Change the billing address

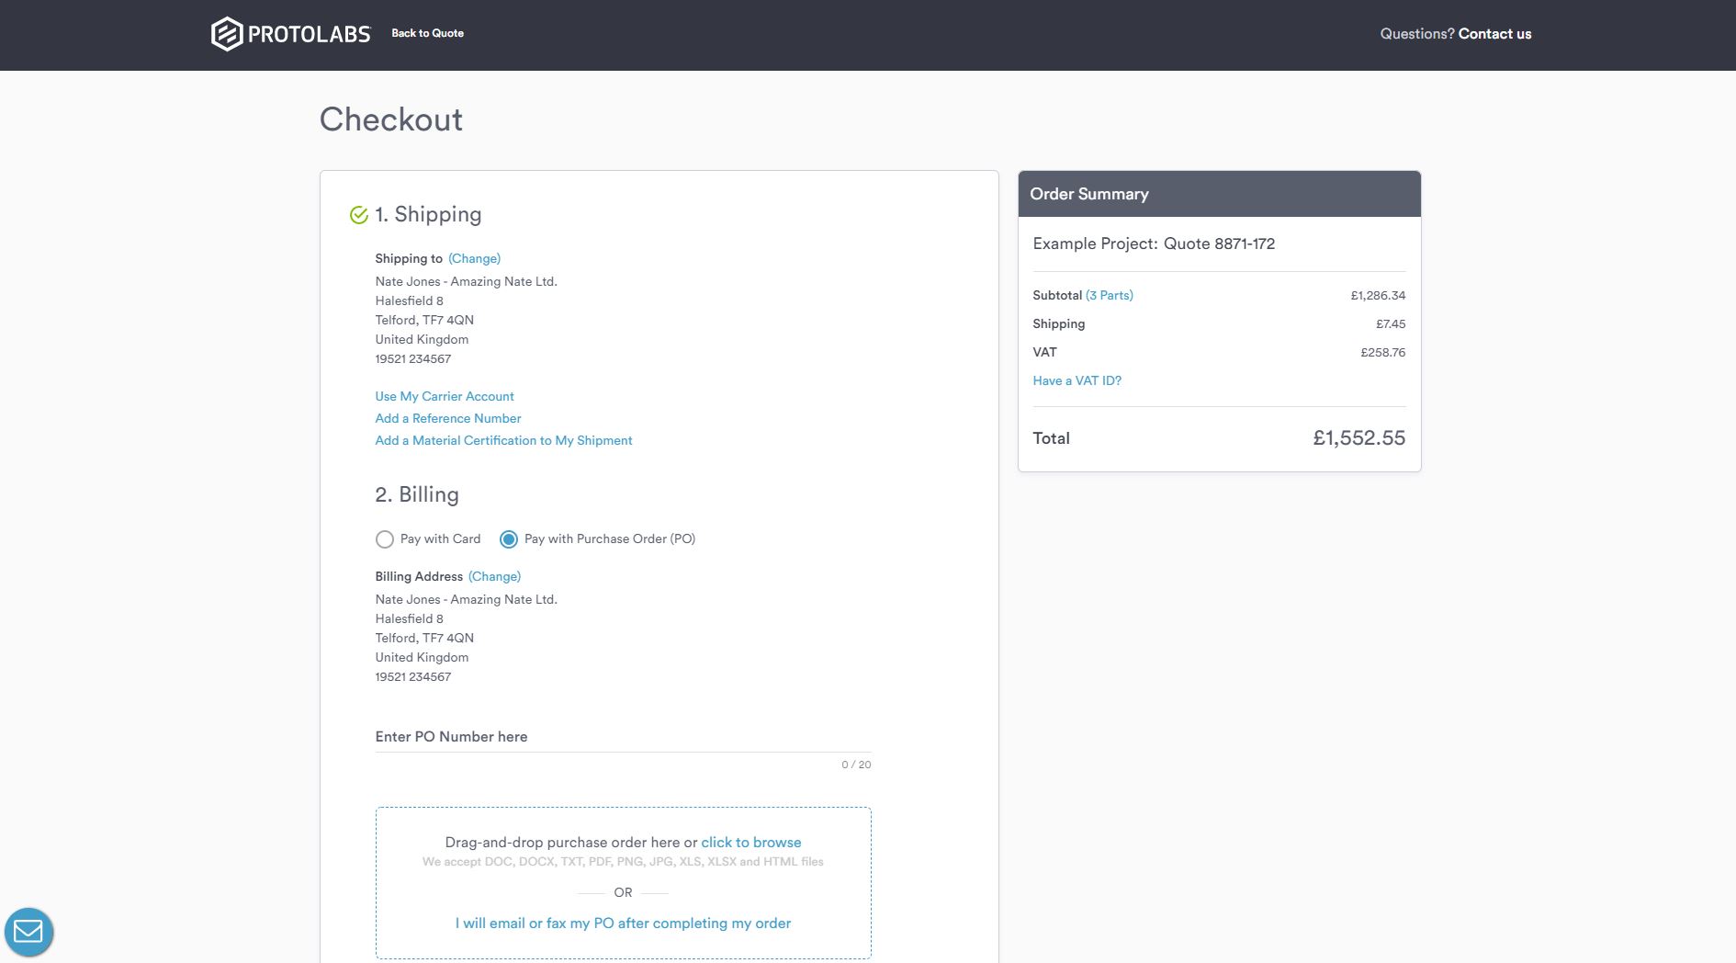click(494, 576)
